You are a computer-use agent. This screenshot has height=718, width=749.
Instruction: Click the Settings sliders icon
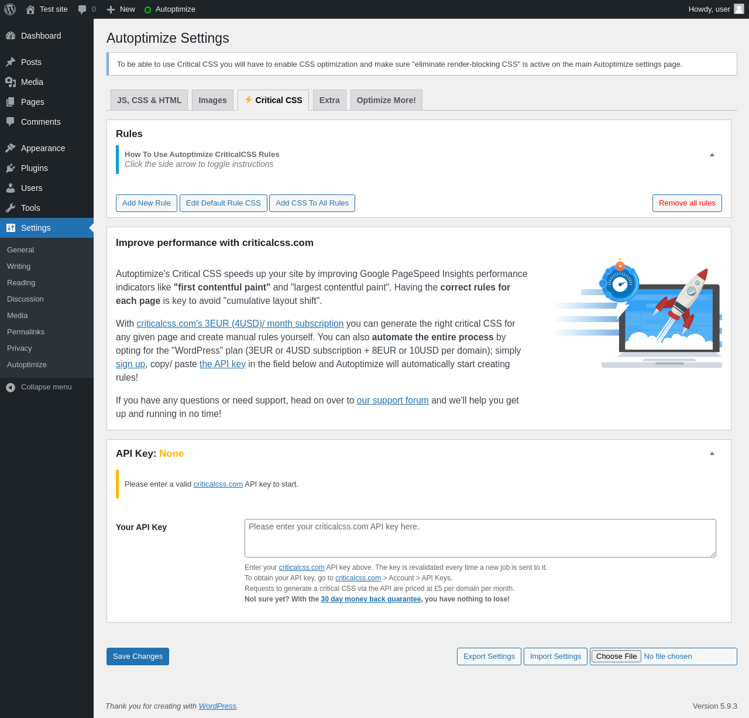tap(11, 228)
